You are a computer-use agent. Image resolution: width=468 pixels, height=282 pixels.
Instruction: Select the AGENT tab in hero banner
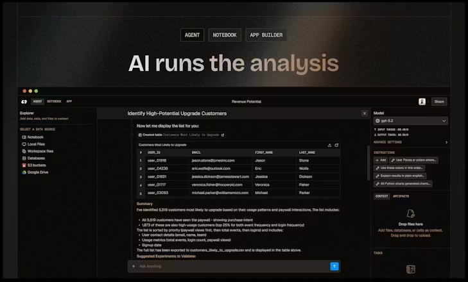192,35
